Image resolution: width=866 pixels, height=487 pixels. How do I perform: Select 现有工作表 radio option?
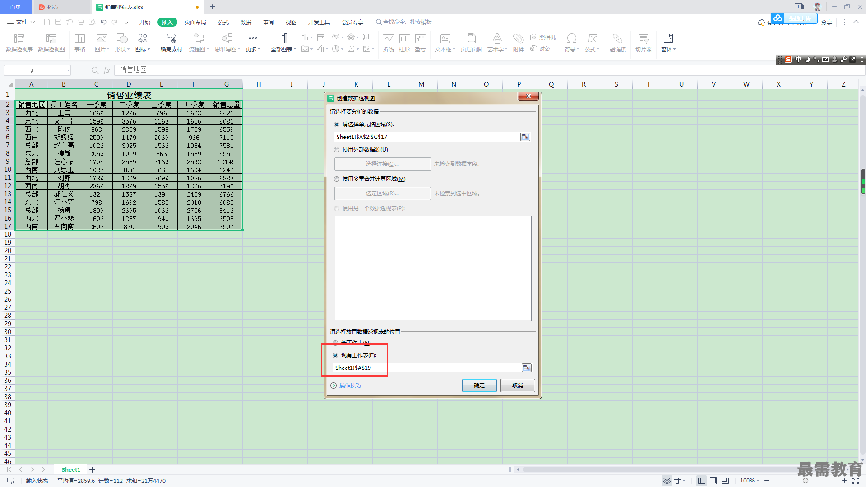click(x=335, y=355)
